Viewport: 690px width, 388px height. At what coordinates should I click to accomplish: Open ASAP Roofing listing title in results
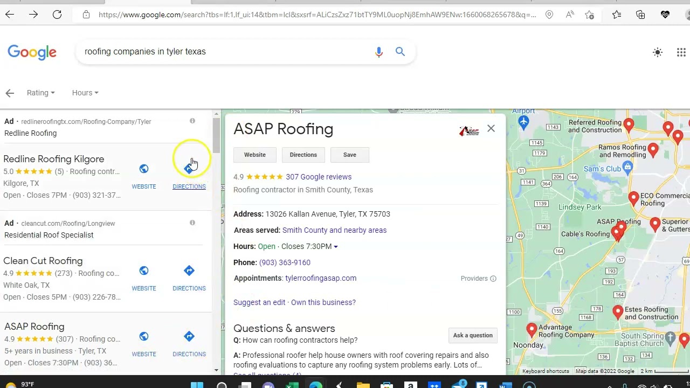pos(34,327)
